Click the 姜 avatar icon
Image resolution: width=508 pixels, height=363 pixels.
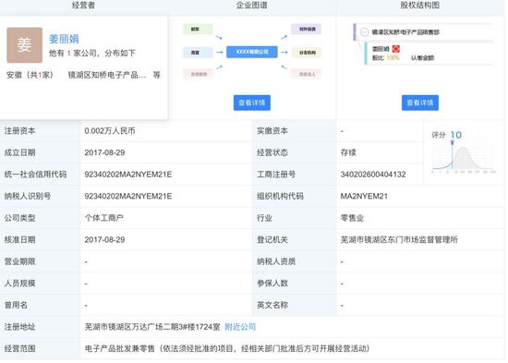[25, 45]
